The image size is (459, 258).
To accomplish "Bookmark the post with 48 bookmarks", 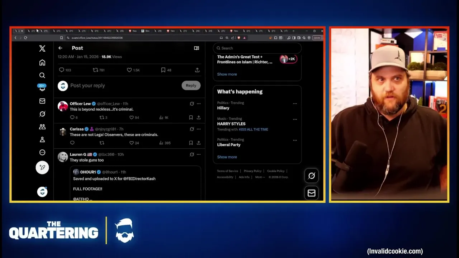I will point(166,70).
